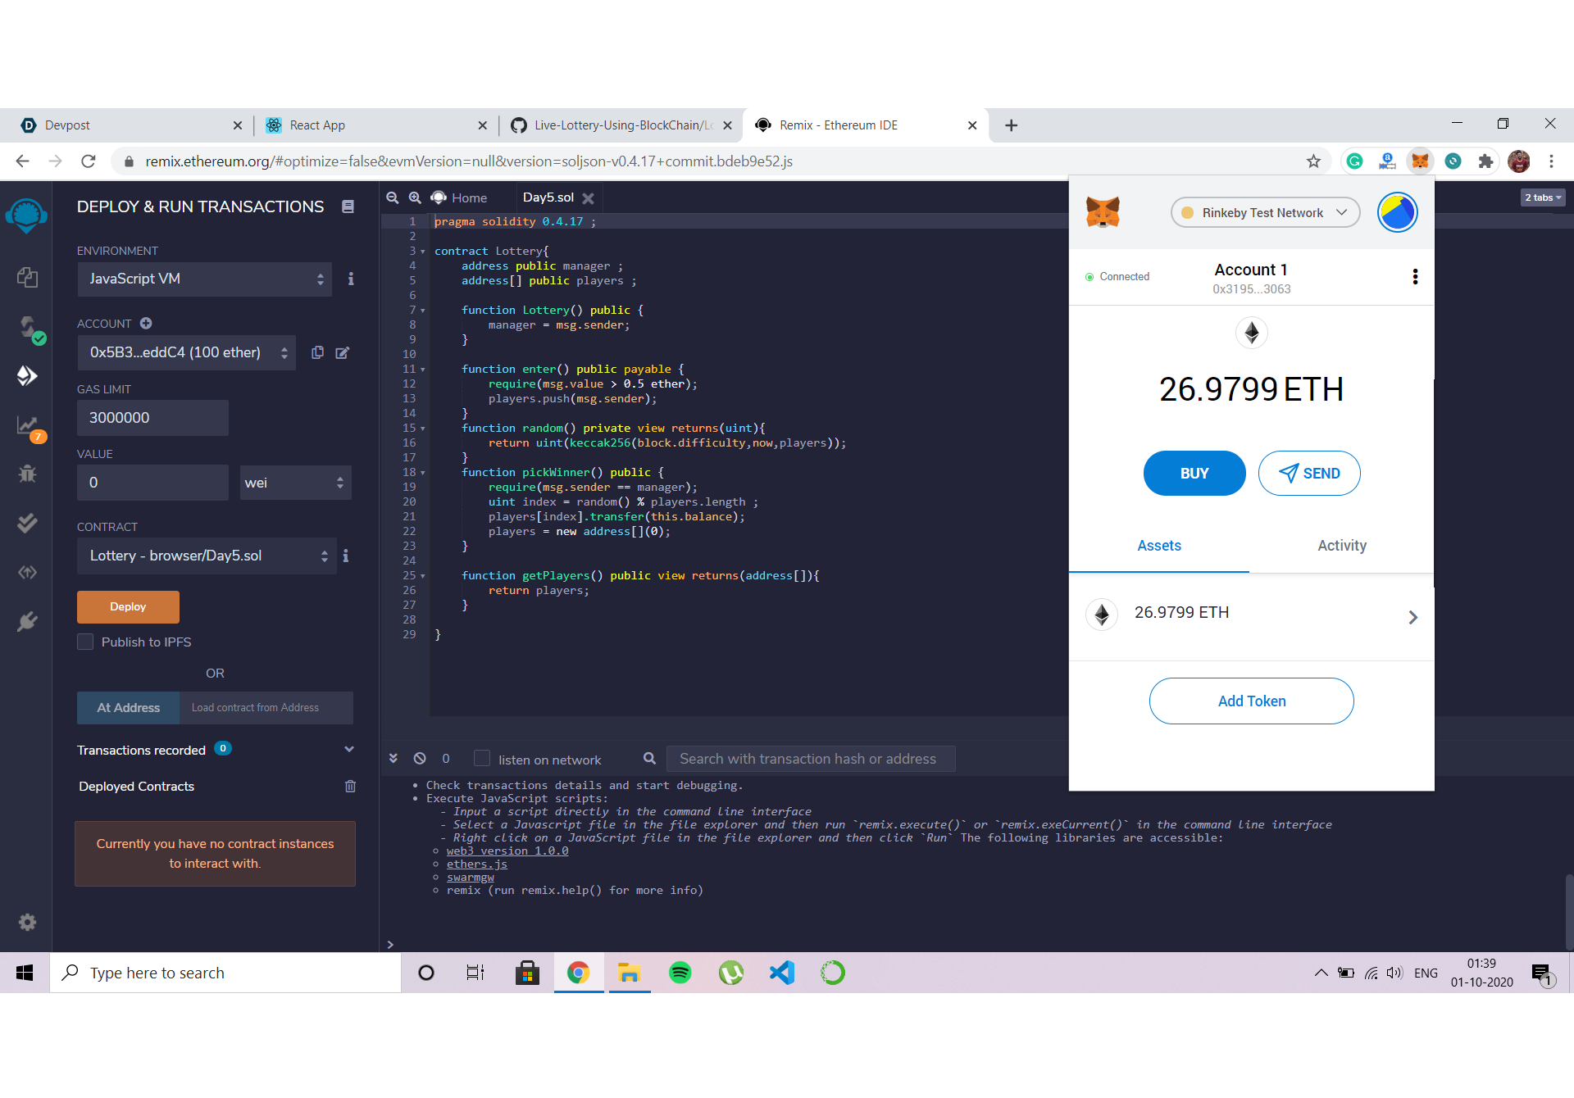This screenshot has height=1098, width=1574.
Task: Click the Remix settings gear icon
Action: 27,922
